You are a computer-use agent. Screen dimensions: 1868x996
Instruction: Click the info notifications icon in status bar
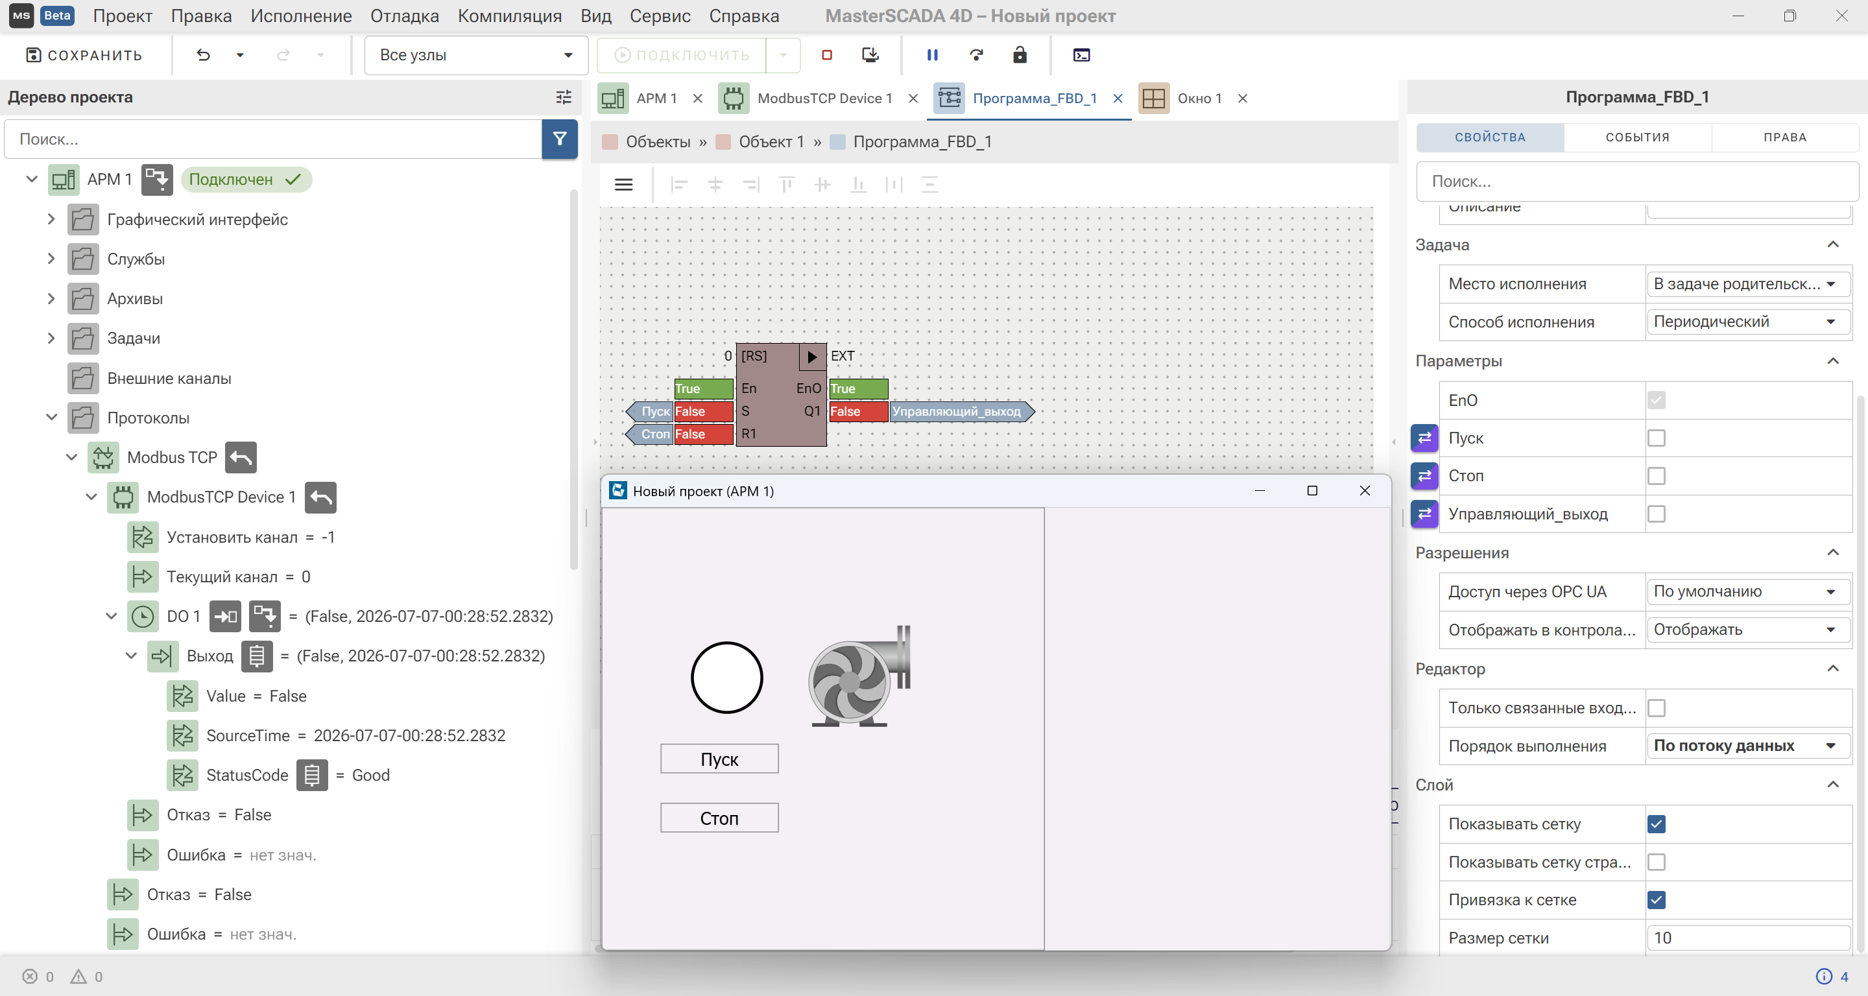click(1823, 977)
